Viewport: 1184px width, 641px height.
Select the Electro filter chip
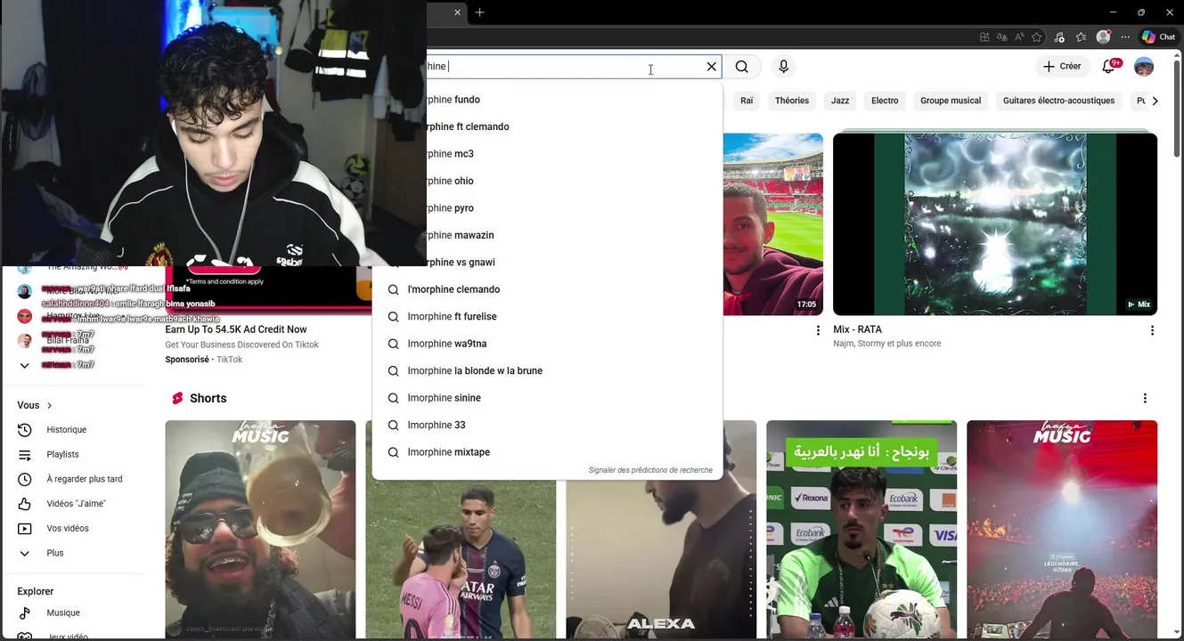coord(885,101)
